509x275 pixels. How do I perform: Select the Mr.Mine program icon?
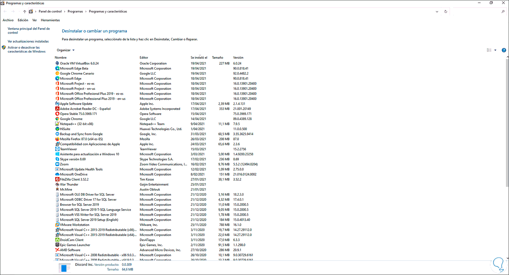coord(57,190)
